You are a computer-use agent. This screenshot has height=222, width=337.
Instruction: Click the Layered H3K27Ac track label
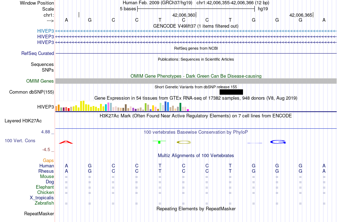click(x=23, y=121)
